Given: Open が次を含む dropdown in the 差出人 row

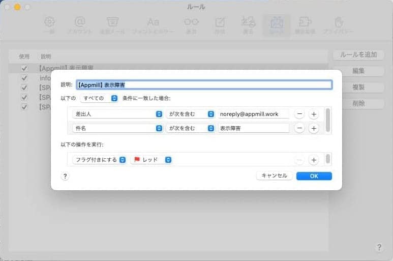Looking at the screenshot, I should click(191, 114).
